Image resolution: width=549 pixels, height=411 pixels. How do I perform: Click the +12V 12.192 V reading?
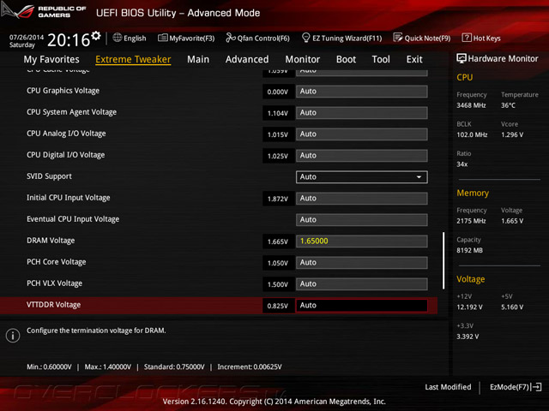tap(469, 307)
